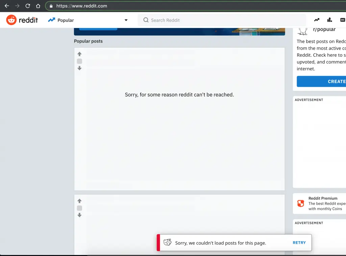Click the blue trending arrow beside Popular

[x=51, y=20]
